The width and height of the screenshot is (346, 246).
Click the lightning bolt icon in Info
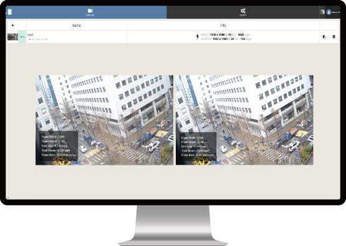(198, 37)
